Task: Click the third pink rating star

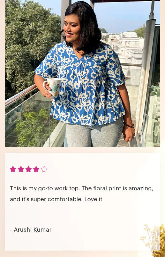Action: [x=28, y=169]
